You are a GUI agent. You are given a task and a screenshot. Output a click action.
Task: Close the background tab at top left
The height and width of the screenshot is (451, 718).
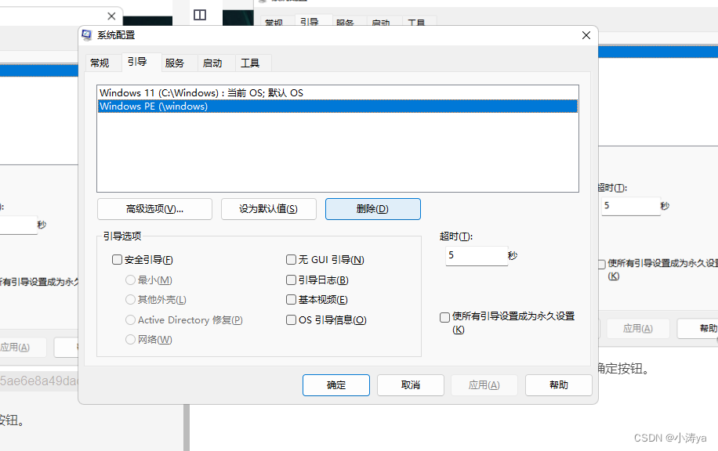tap(111, 16)
